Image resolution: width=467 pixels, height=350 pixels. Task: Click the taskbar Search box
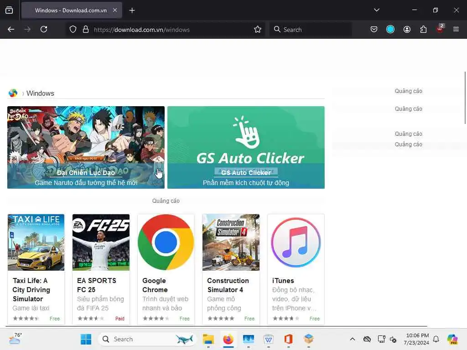(147, 339)
